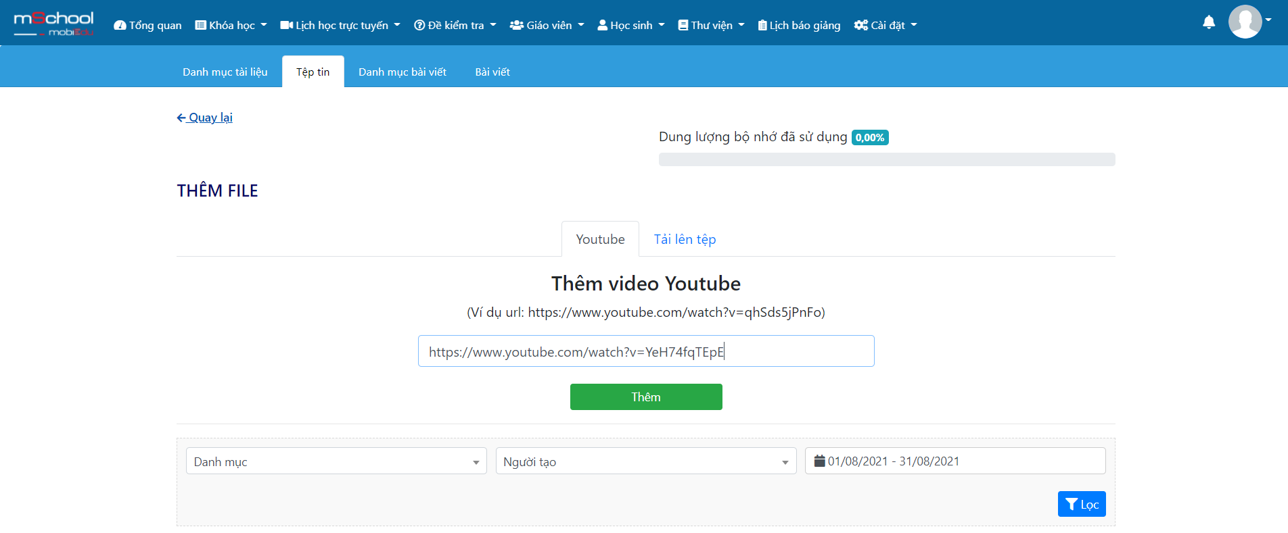Click the calendar icon in date range field
The height and width of the screenshot is (533, 1288).
click(x=819, y=461)
